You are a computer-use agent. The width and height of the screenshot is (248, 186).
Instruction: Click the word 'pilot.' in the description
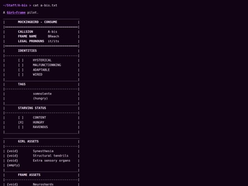coord(33,12)
